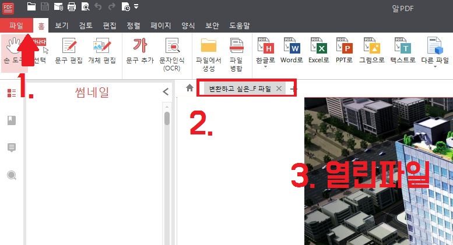Image resolution: width=453 pixels, height=245 pixels.
Task: Open the 보안 ribbon tab
Action: pos(212,26)
